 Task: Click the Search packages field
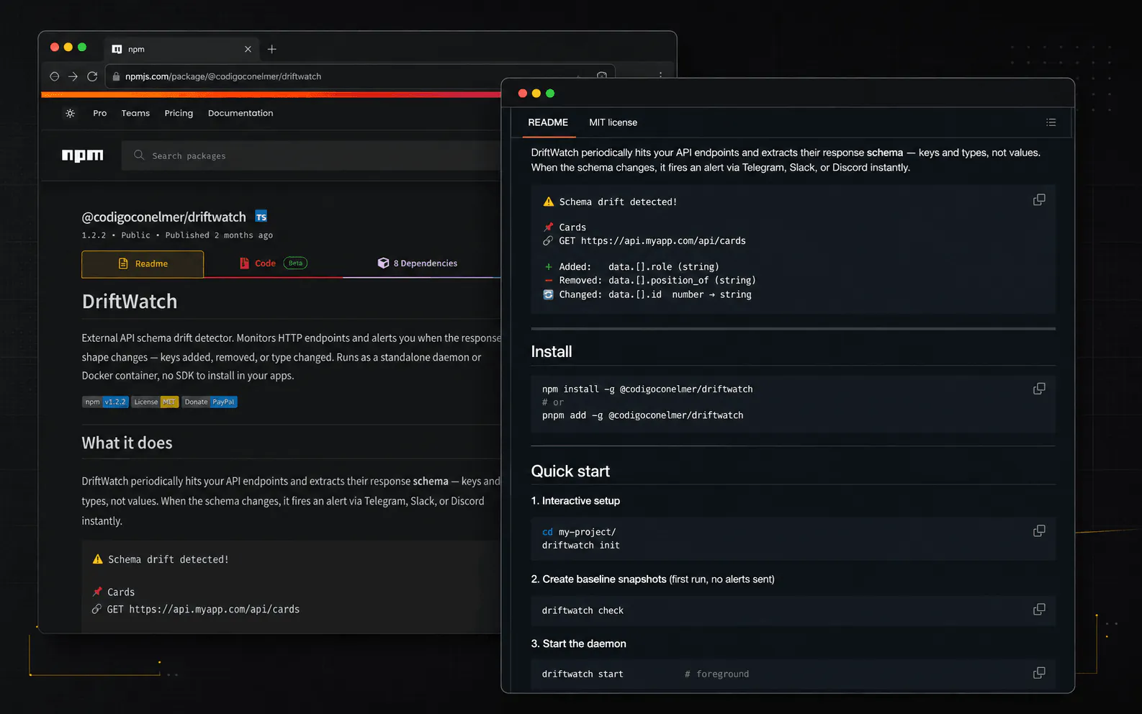[310, 155]
